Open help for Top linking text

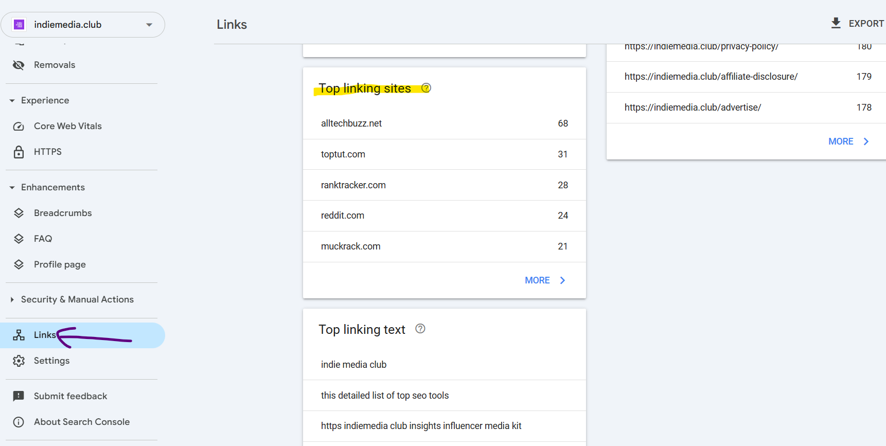(420, 329)
